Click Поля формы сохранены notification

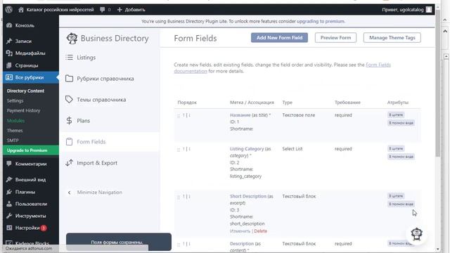click(119, 242)
